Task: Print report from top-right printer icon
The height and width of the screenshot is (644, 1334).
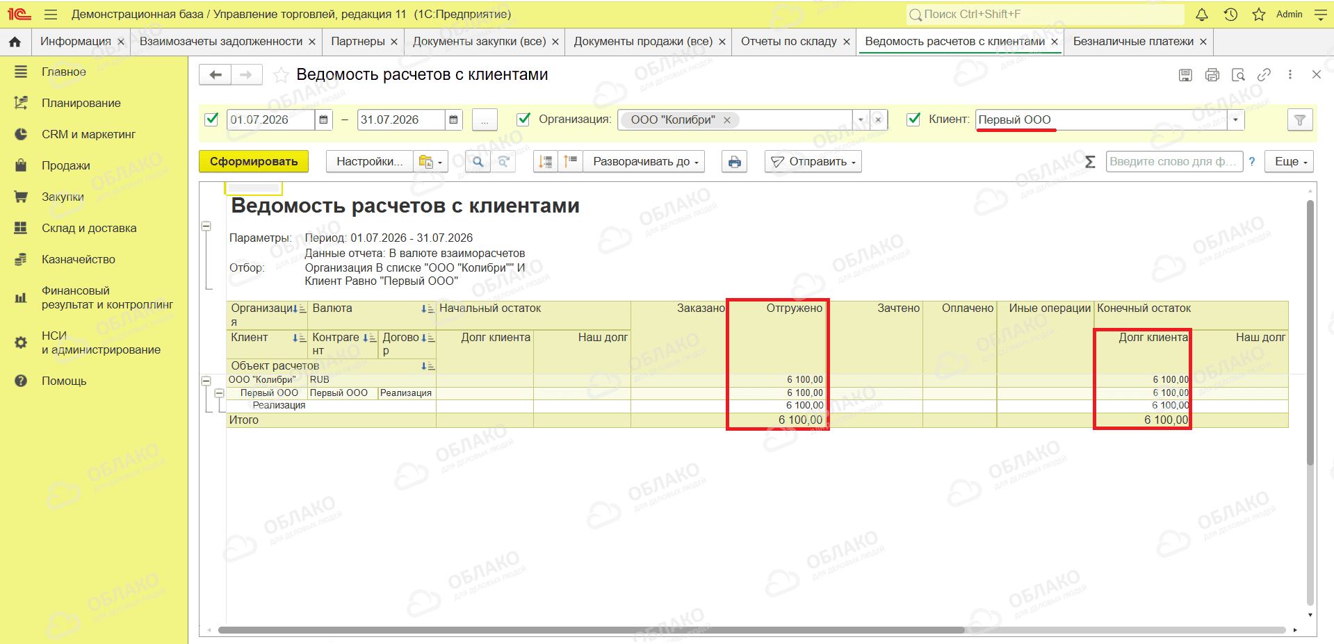Action: click(1212, 75)
